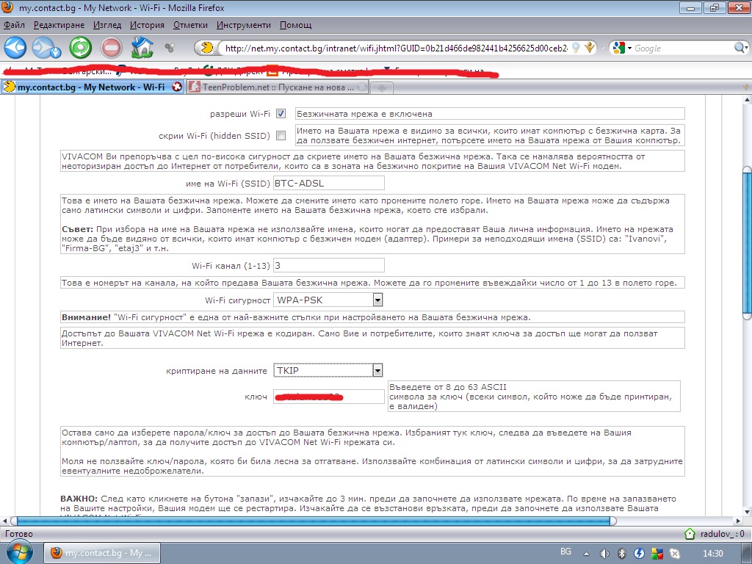Close the TeenProblem.net tab
Image resolution: width=752 pixels, height=564 pixels.
pyautogui.click(x=362, y=87)
